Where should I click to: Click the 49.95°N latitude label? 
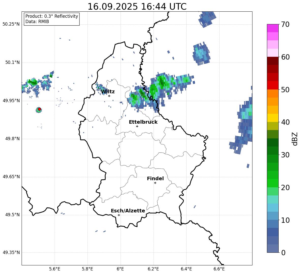11,101
